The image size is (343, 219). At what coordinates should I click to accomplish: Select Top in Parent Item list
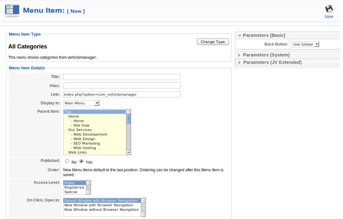(x=95, y=112)
